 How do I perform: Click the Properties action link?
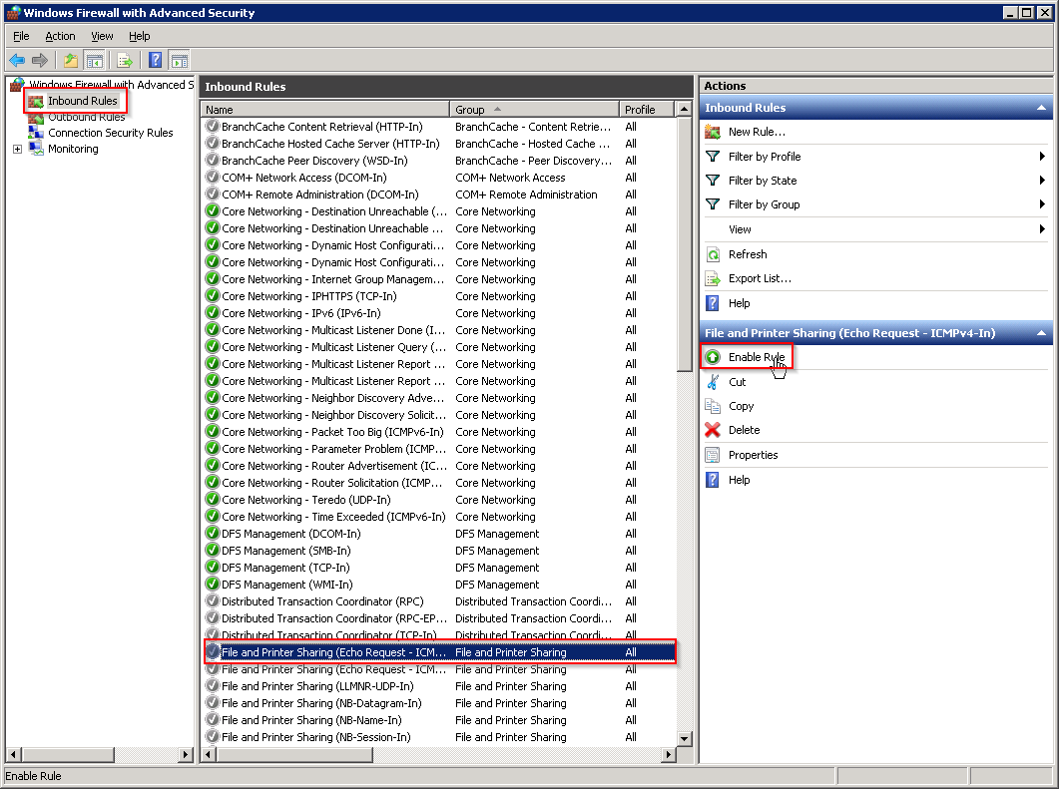pyautogui.click(x=753, y=455)
